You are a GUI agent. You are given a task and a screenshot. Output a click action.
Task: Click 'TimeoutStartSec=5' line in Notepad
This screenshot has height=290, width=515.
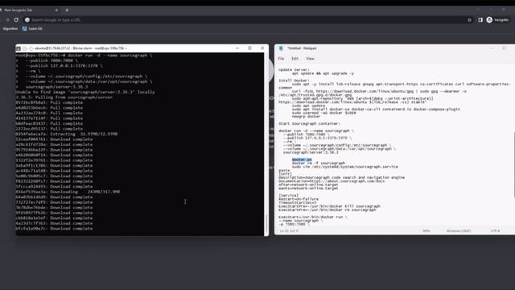(x=297, y=202)
